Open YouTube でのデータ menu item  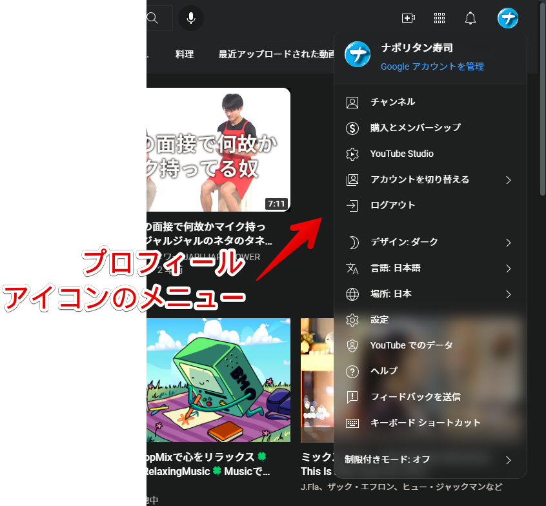point(430,345)
